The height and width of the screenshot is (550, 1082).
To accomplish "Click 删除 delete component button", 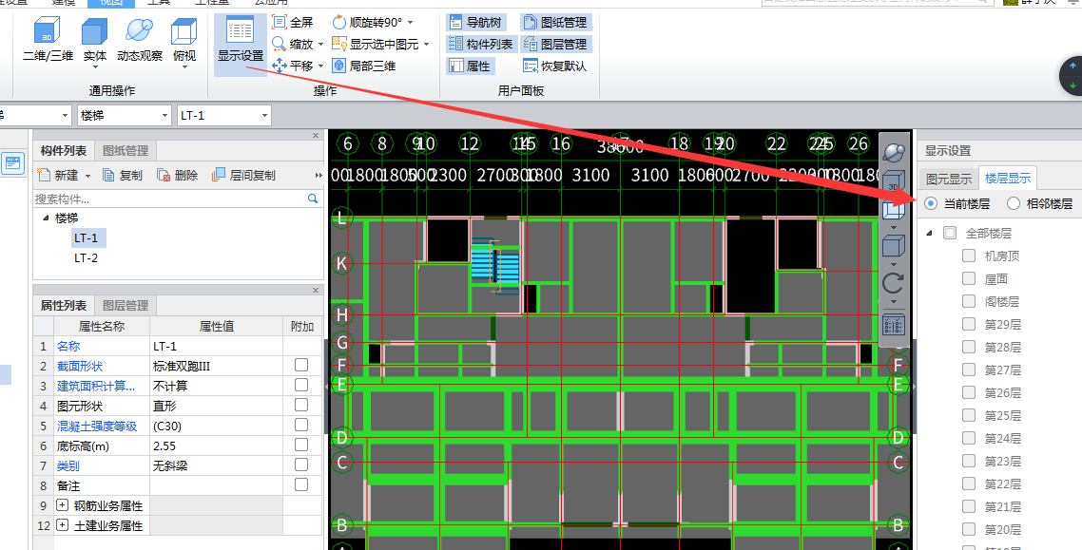I will click(178, 175).
